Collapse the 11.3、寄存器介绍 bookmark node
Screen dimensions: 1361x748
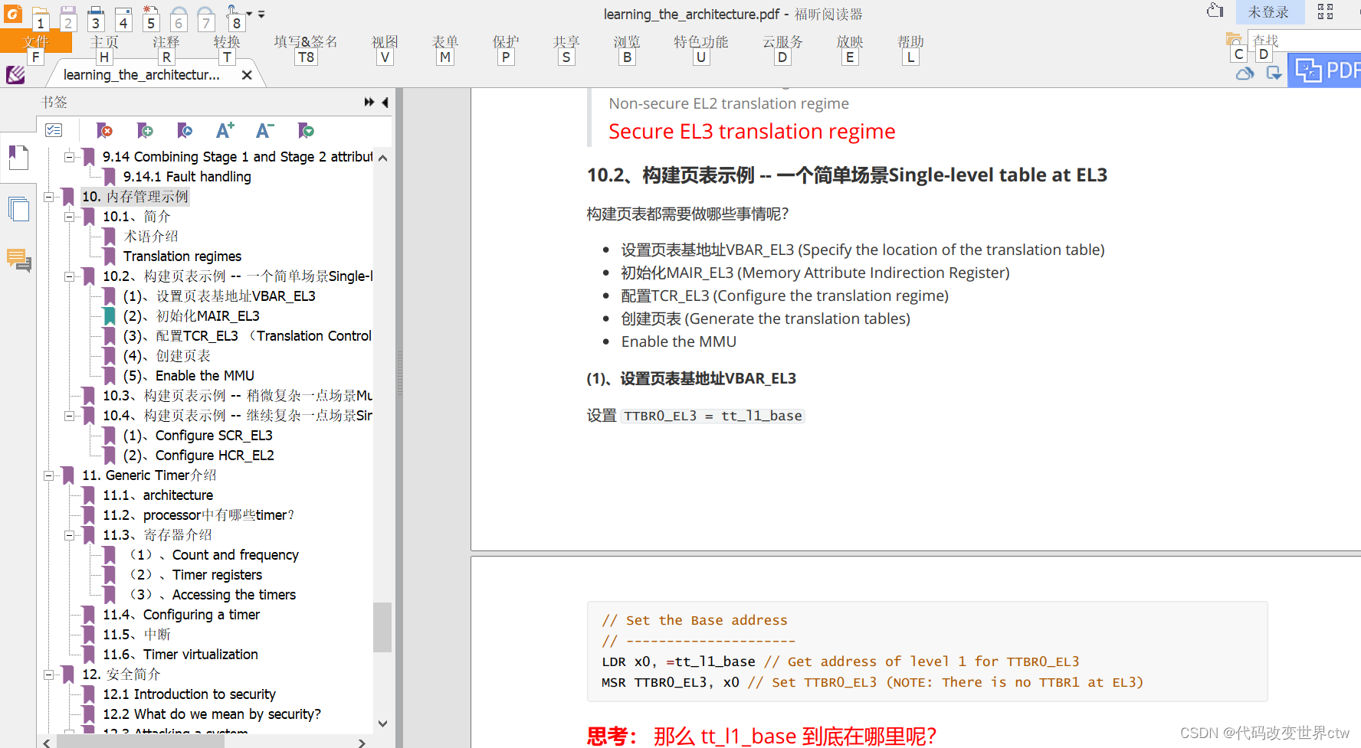point(69,535)
